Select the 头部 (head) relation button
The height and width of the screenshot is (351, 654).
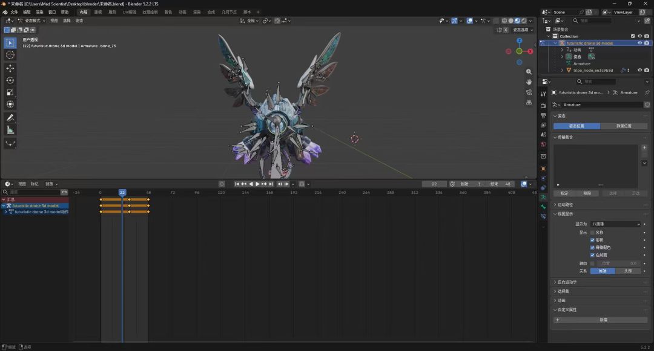[x=628, y=271]
